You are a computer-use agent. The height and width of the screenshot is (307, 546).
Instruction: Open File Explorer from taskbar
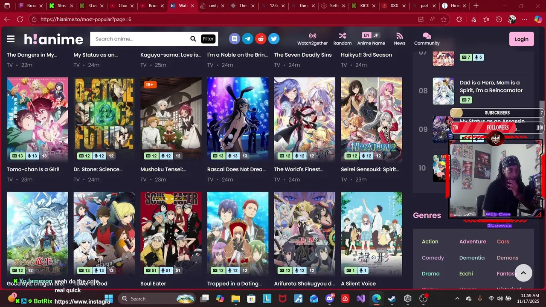(x=236, y=298)
